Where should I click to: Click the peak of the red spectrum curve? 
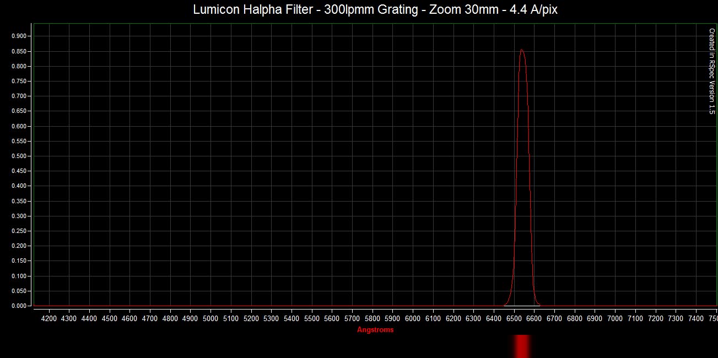tap(521, 50)
